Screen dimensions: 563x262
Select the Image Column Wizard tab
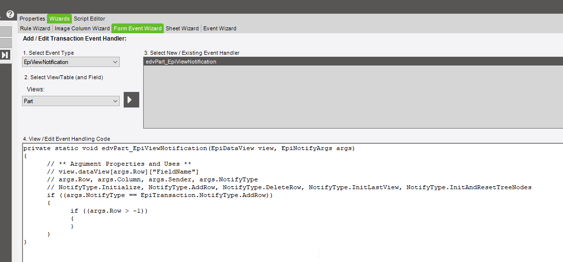point(82,28)
